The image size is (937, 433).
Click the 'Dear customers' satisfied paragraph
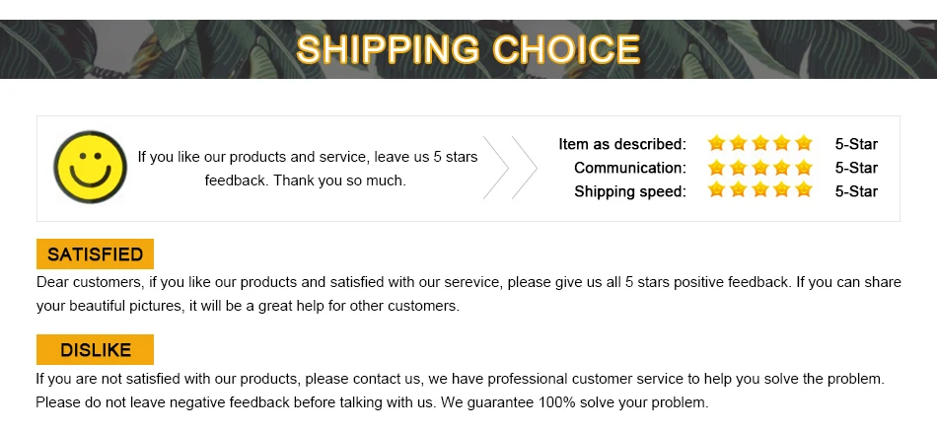[x=468, y=294]
